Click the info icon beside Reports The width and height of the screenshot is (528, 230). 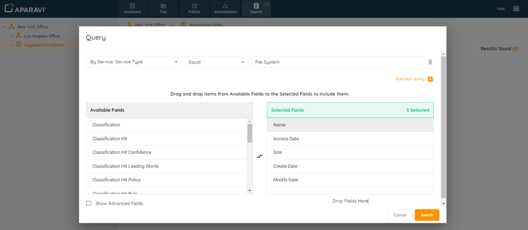coord(267,4)
